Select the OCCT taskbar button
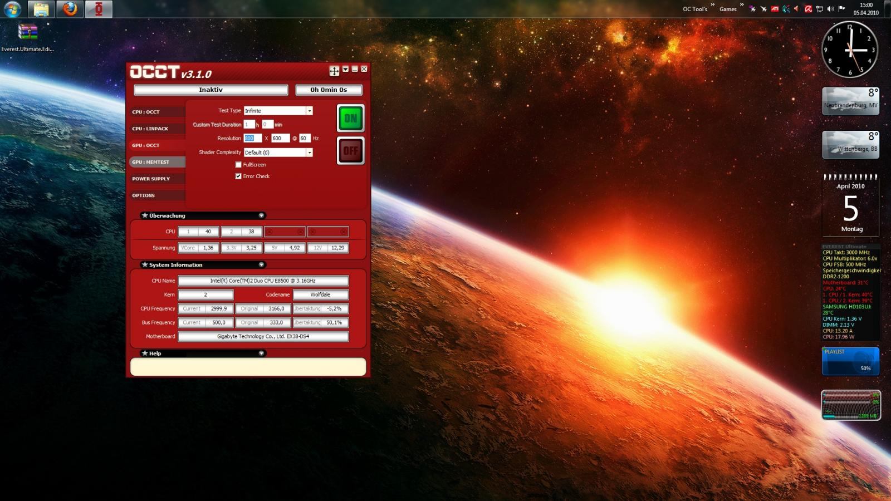This screenshot has height=501, width=891. 99,9
